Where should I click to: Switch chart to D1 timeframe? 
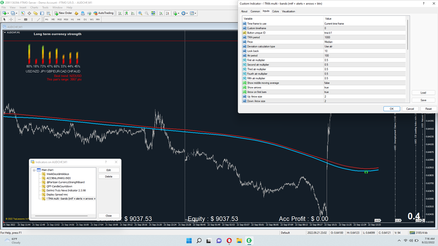(x=85, y=20)
